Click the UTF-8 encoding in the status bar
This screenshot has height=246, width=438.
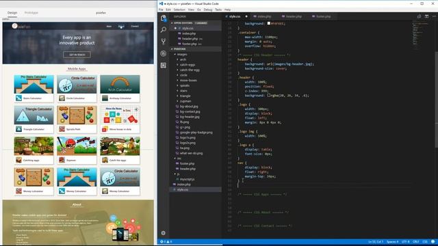(405, 242)
